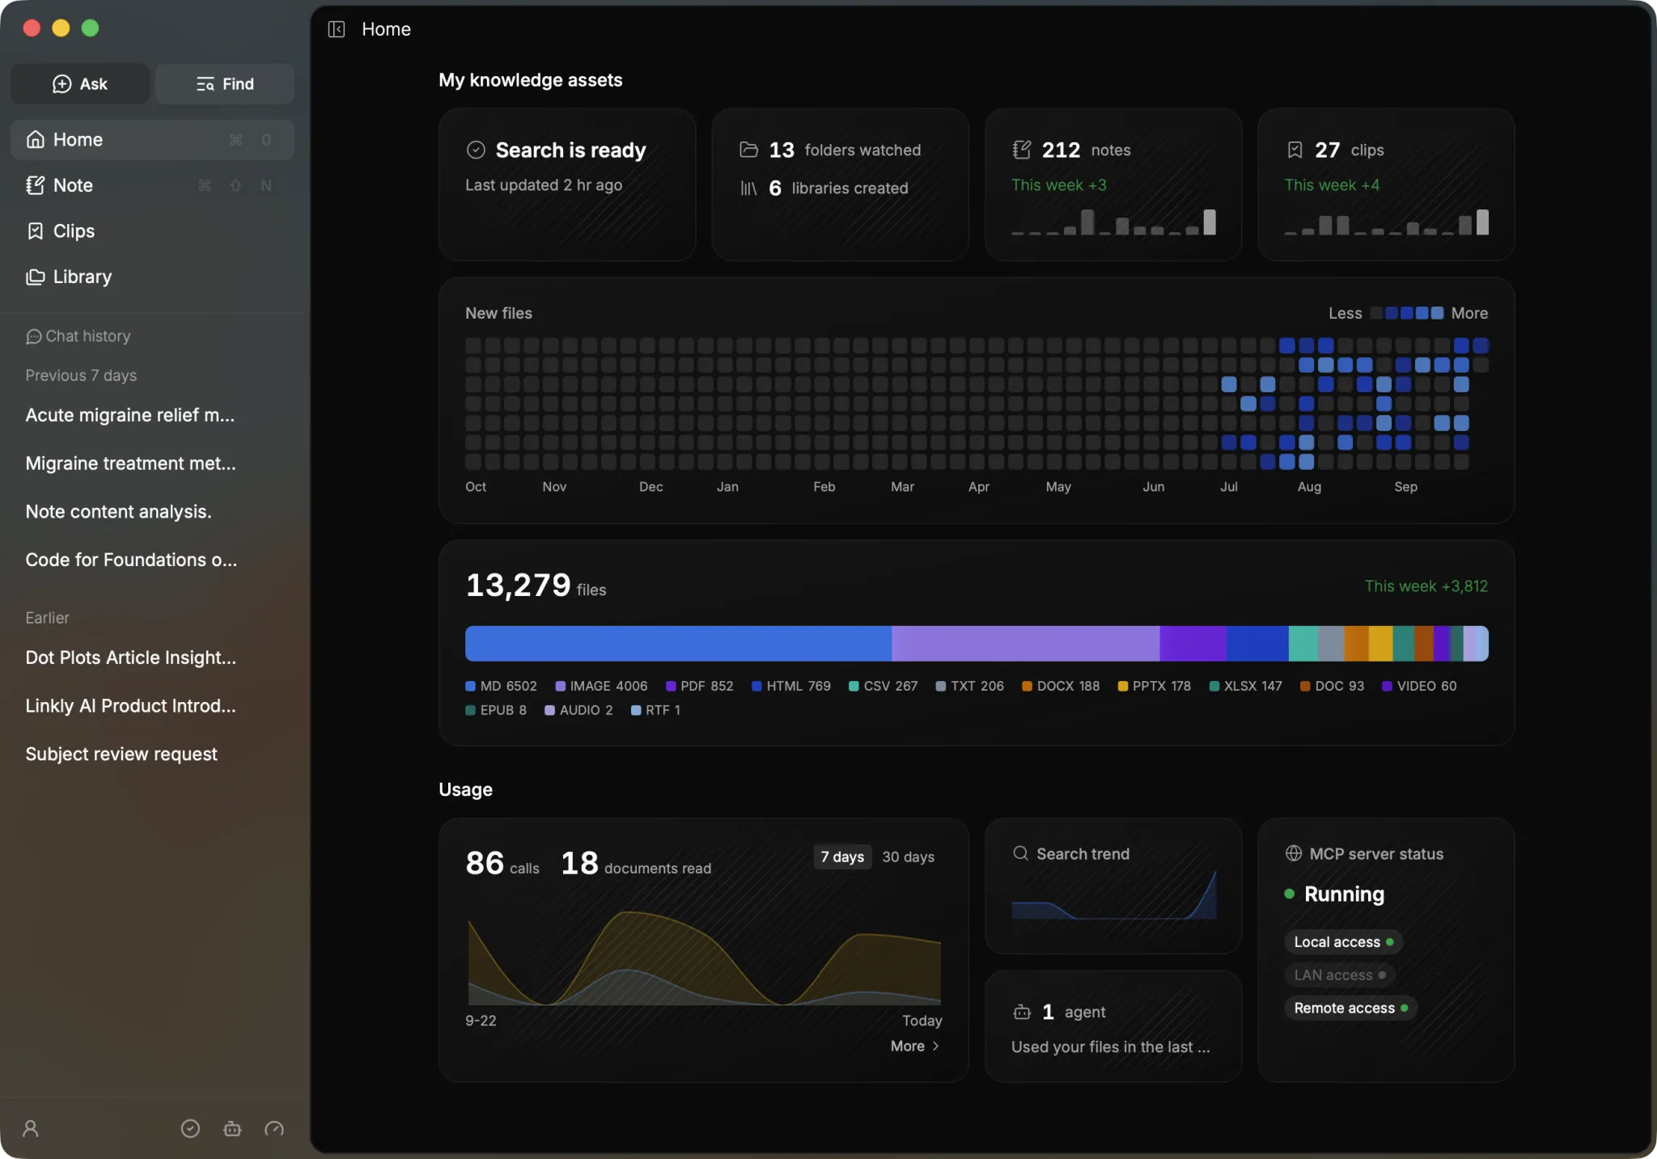The height and width of the screenshot is (1159, 1657).
Task: Open Library in the sidebar
Action: pyautogui.click(x=152, y=277)
